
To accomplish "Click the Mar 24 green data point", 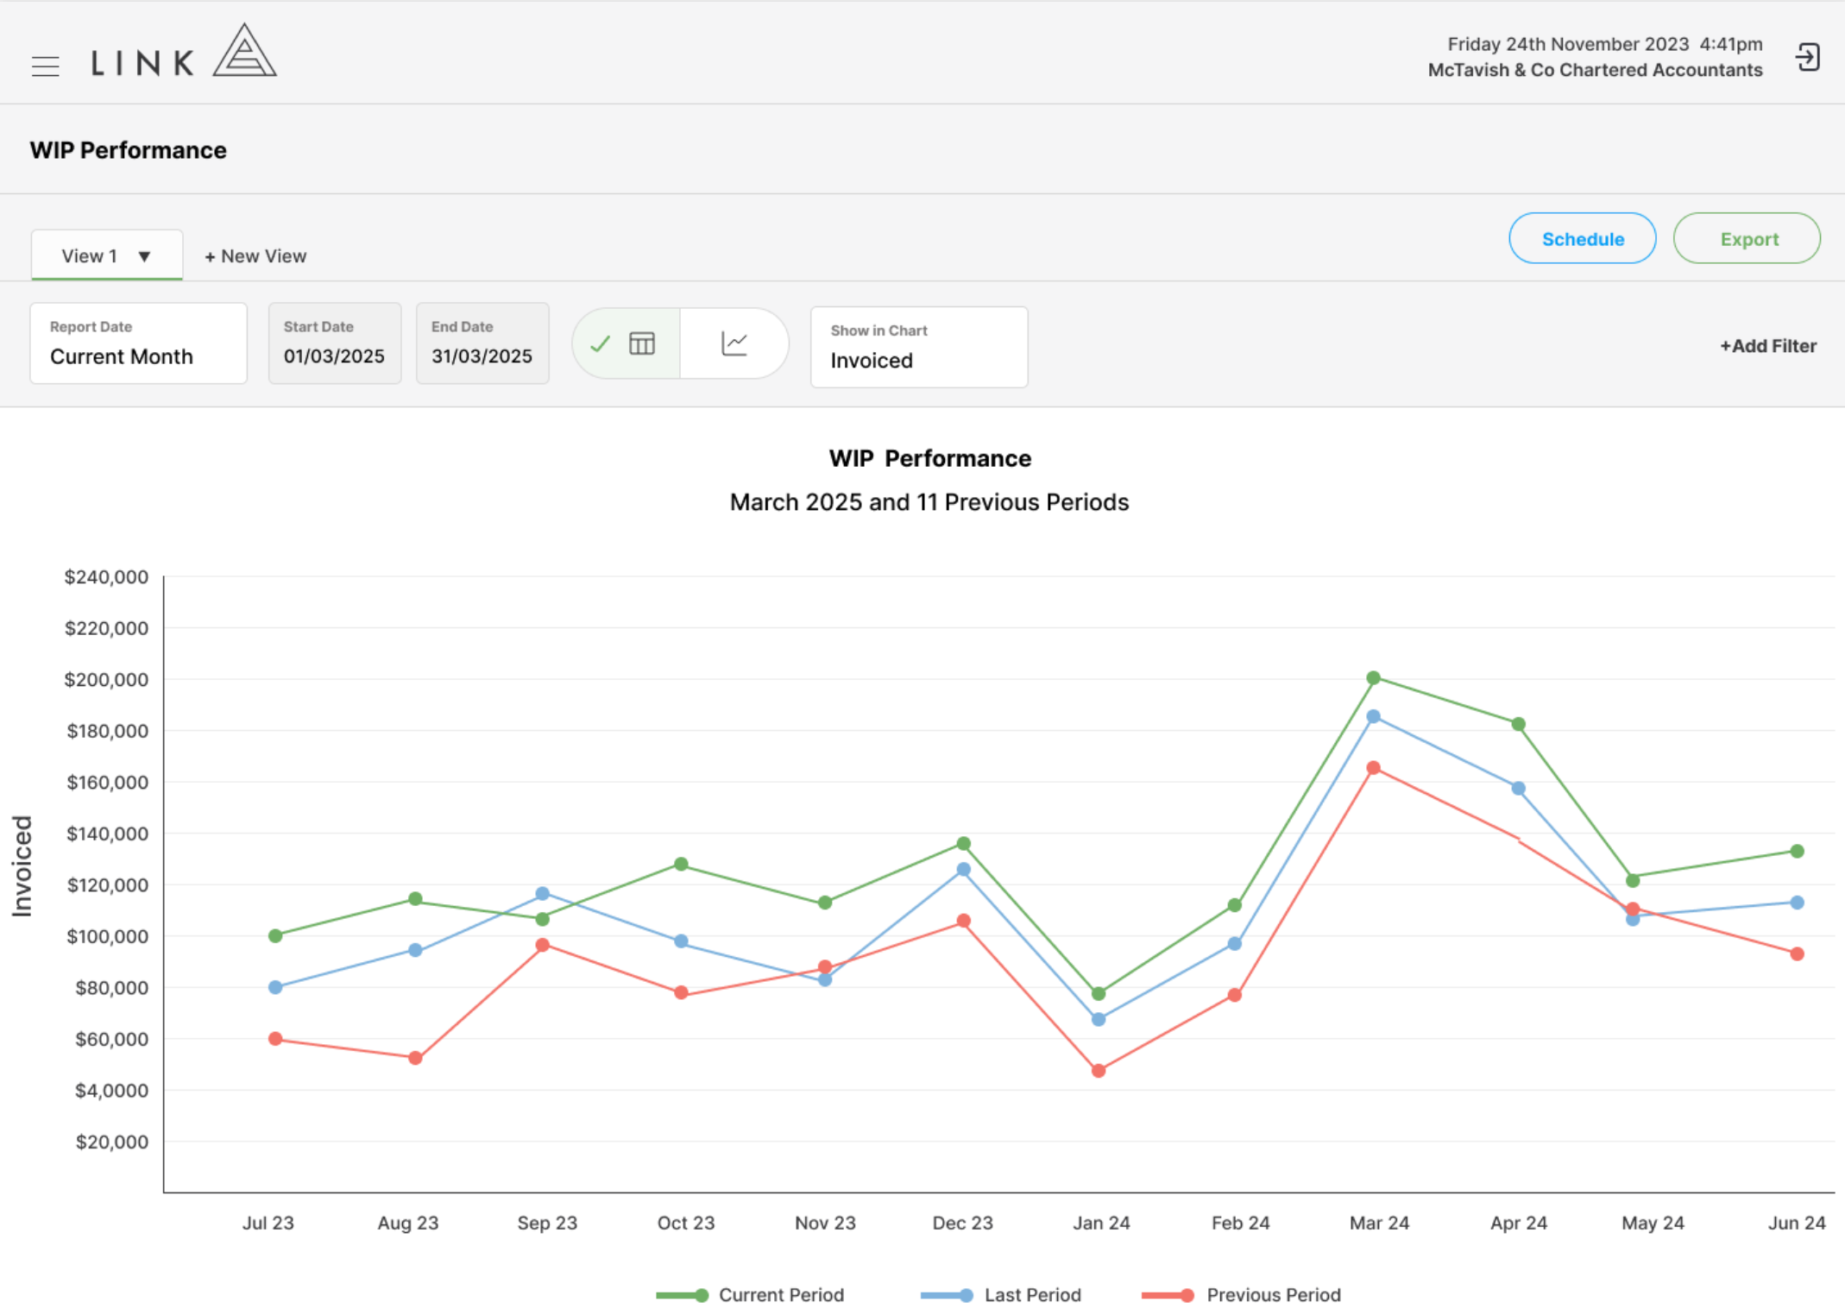I will [1374, 678].
